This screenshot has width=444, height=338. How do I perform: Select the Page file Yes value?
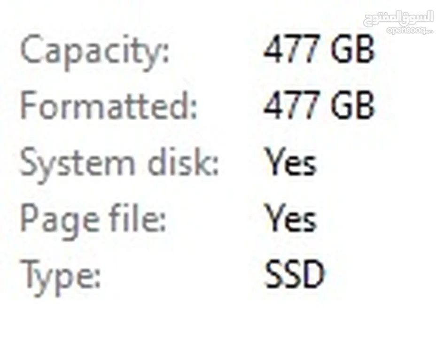pos(290,218)
